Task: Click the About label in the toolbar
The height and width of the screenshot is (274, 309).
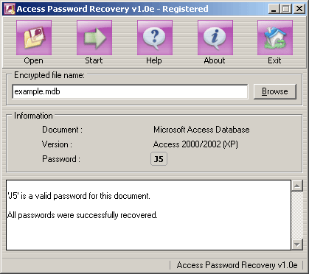Action: (215, 60)
